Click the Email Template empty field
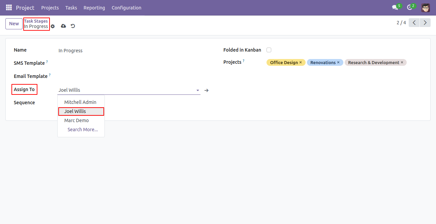This screenshot has height=224, width=436. coord(129,77)
